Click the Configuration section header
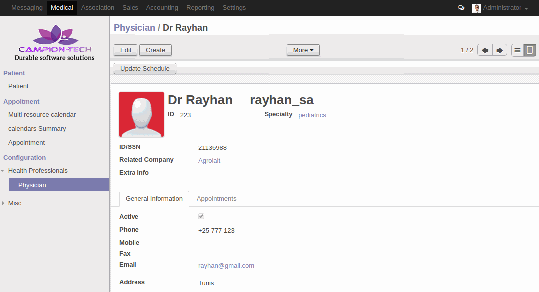This screenshot has height=292, width=539. click(x=24, y=158)
